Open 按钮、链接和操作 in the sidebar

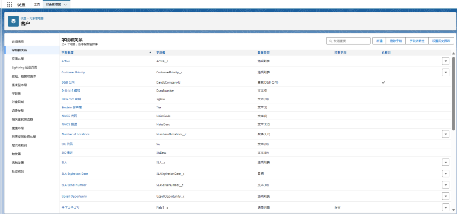click(24, 76)
